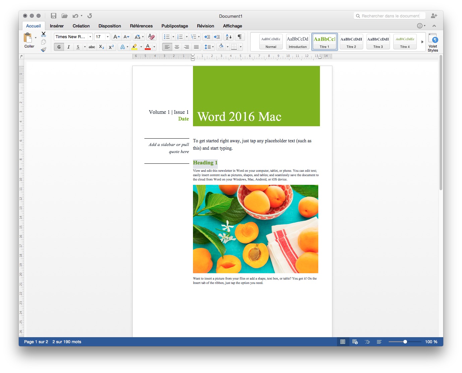Click the bulleted list icon

[167, 37]
